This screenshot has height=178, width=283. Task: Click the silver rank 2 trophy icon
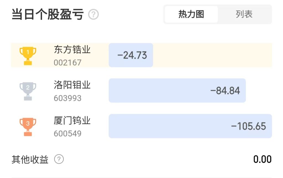(x=28, y=91)
